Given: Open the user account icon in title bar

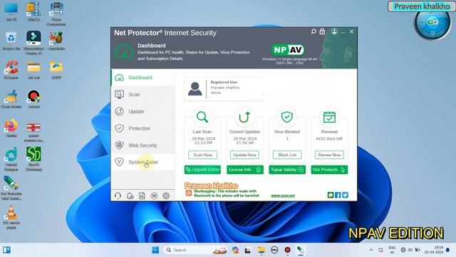Looking at the screenshot, I should 334,31.
